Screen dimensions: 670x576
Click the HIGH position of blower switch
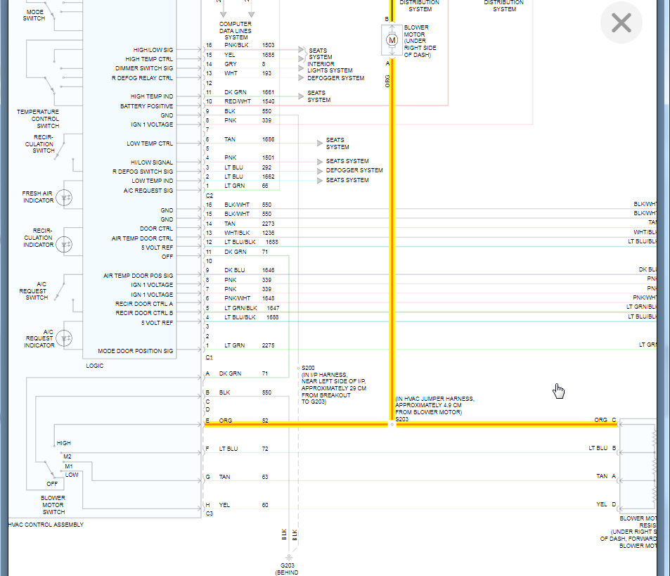coord(64,443)
